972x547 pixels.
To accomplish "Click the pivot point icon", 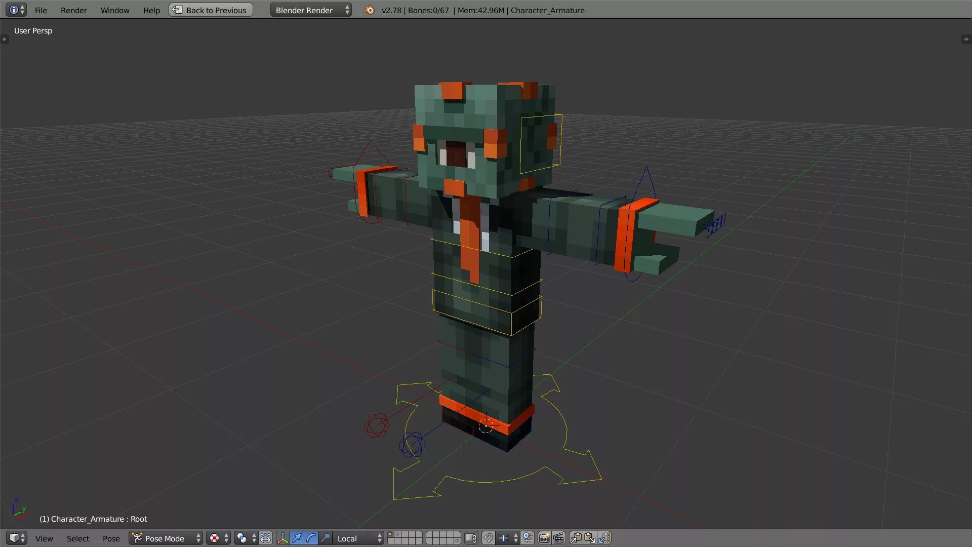I will pos(242,538).
